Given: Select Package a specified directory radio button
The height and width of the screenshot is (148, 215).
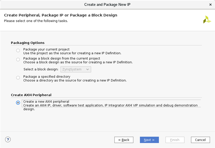Looking at the screenshot, I should [x=18, y=78].
